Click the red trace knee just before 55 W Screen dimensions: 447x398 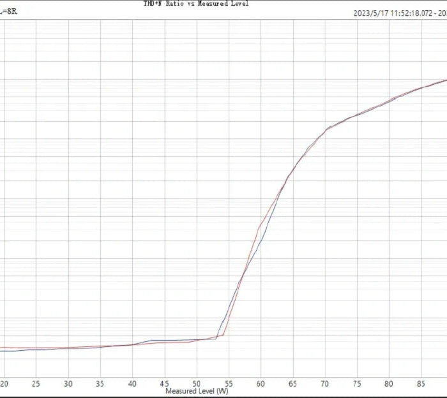(223, 335)
